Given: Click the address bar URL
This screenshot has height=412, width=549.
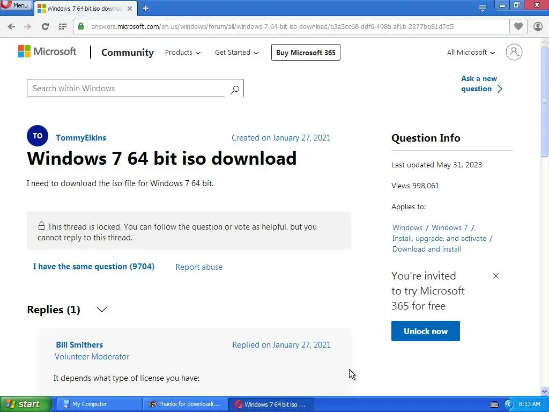Looking at the screenshot, I should coord(272,27).
